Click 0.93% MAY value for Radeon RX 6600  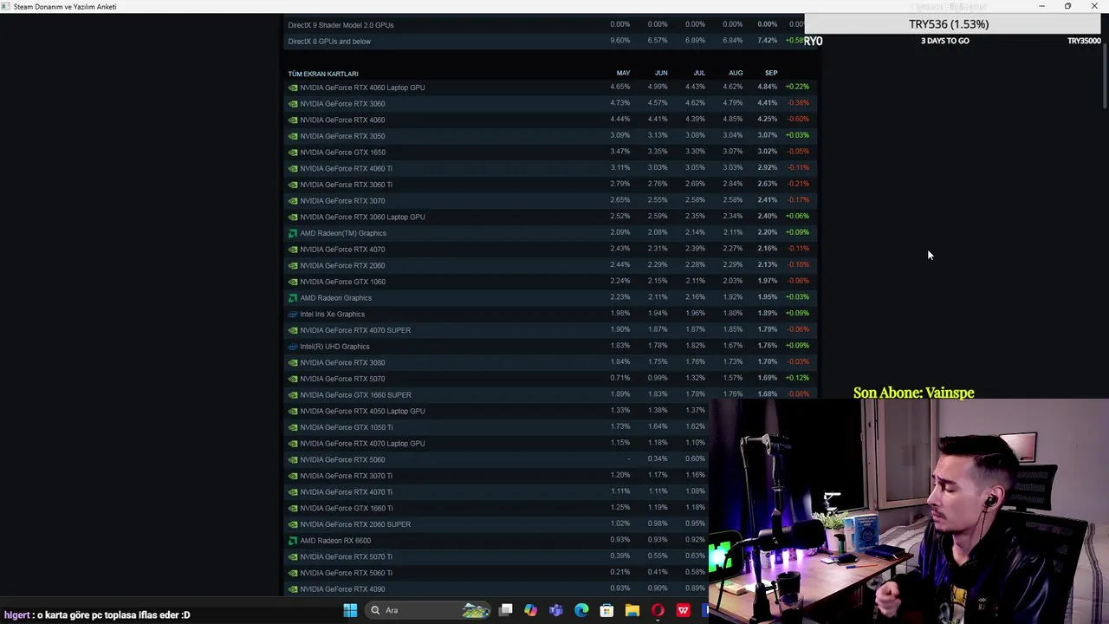(620, 540)
